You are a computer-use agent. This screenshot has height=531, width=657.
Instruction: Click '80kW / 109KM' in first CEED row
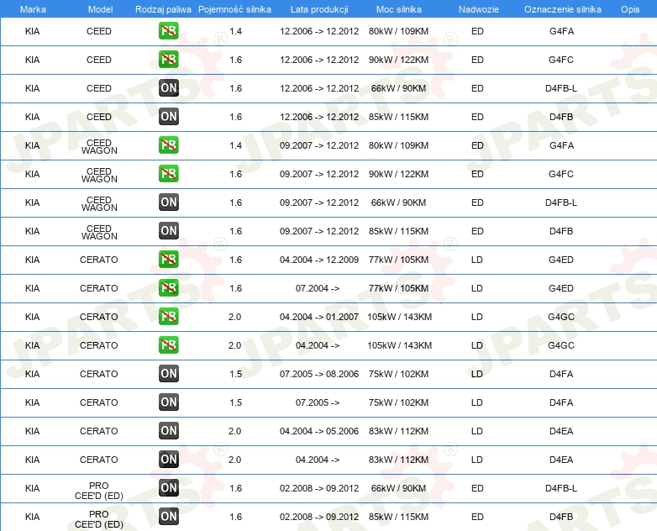(x=398, y=31)
